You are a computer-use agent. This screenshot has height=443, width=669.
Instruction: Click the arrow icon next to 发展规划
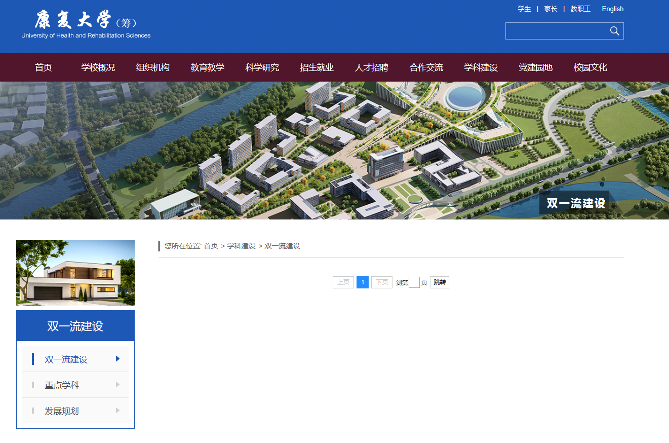point(116,411)
